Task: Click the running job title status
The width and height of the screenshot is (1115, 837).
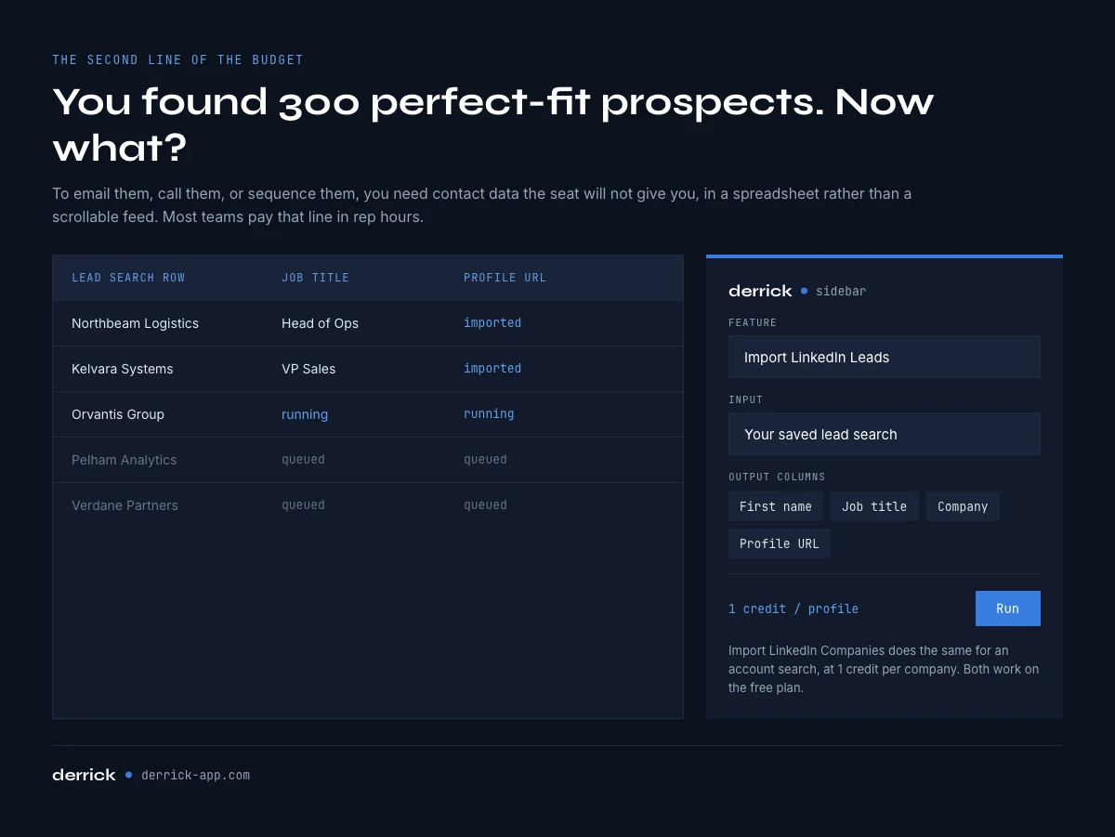Action: 305,414
